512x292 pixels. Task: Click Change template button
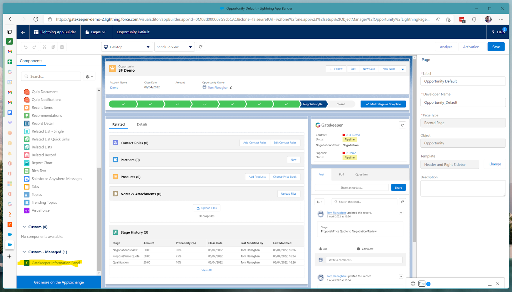click(495, 164)
